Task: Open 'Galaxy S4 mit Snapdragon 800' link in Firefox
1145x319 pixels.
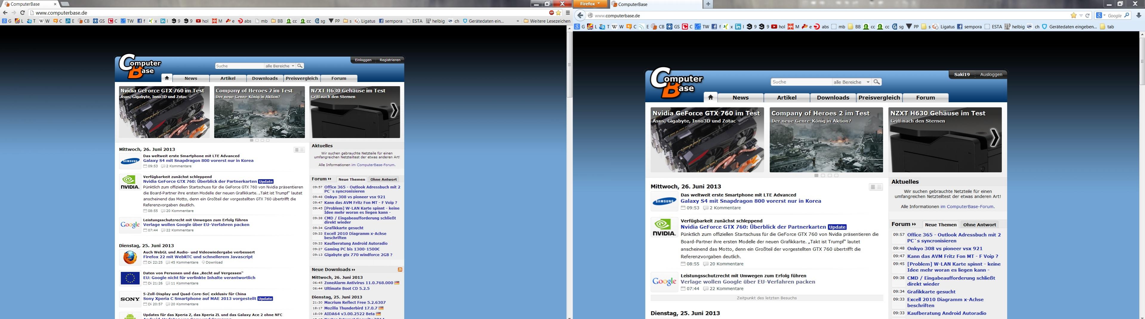Action: [x=751, y=201]
